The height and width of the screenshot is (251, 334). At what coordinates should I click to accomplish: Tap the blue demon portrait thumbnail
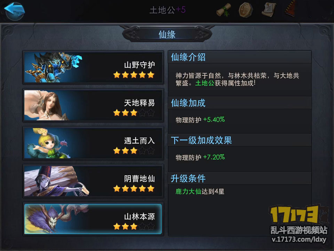click(54, 67)
